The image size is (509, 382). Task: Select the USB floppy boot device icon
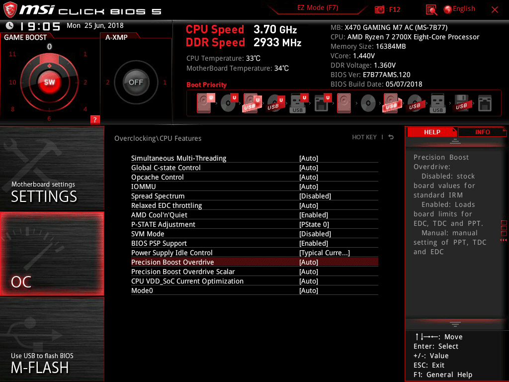(461, 103)
